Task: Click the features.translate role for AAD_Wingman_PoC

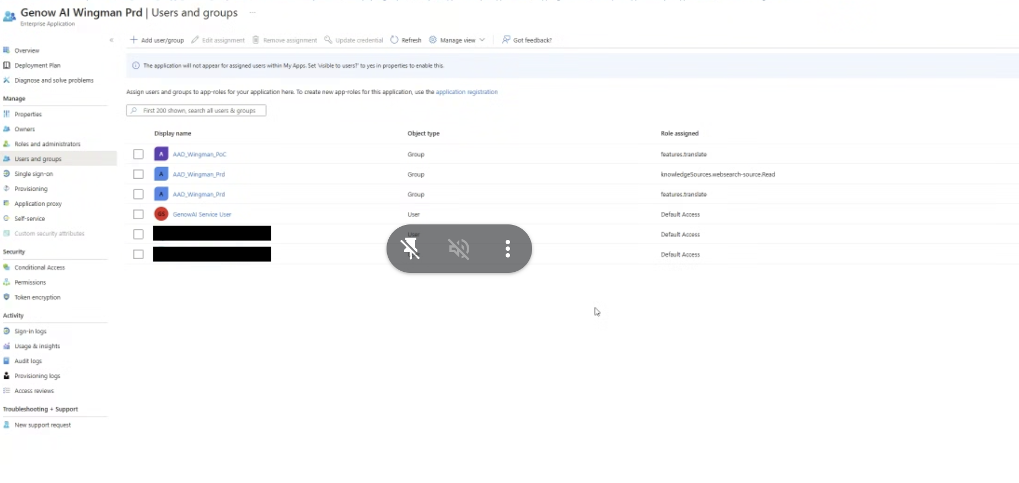Action: click(684, 154)
